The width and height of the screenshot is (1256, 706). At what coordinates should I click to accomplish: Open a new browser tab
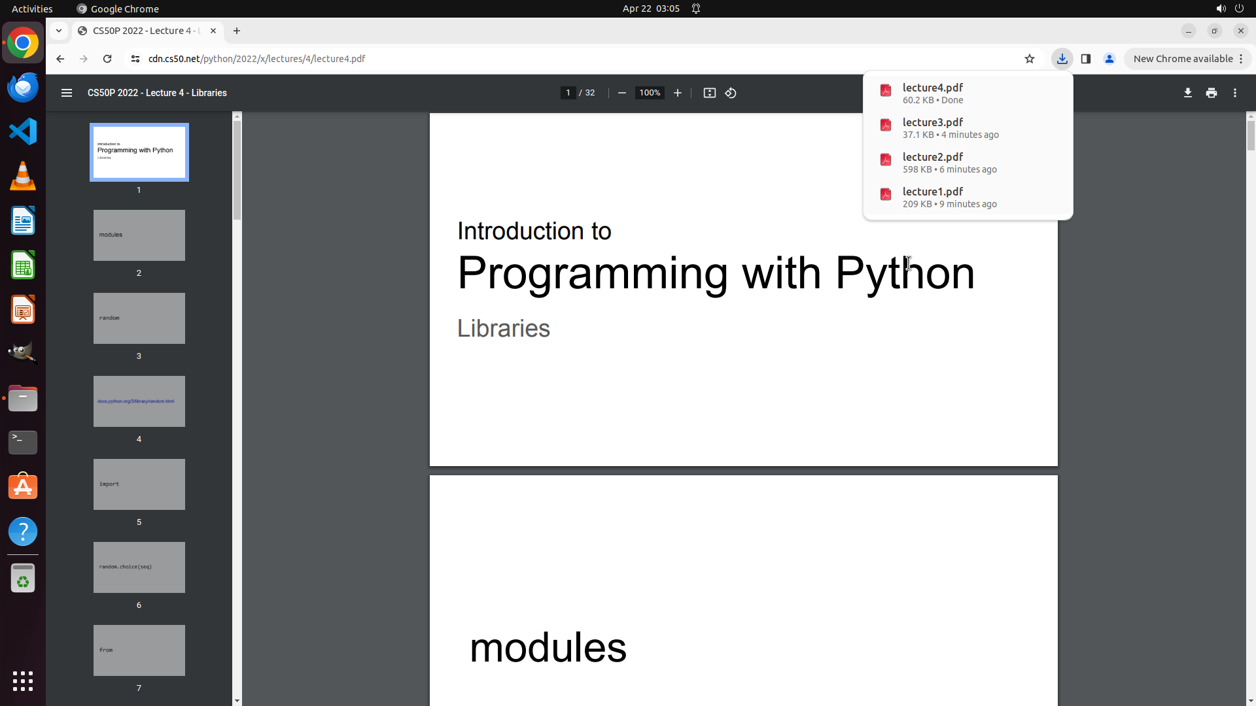237,31
